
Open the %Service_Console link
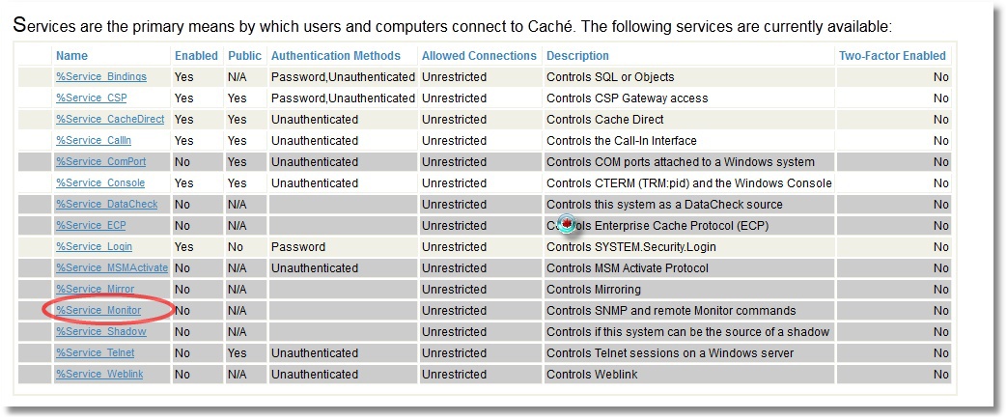pyautogui.click(x=100, y=183)
